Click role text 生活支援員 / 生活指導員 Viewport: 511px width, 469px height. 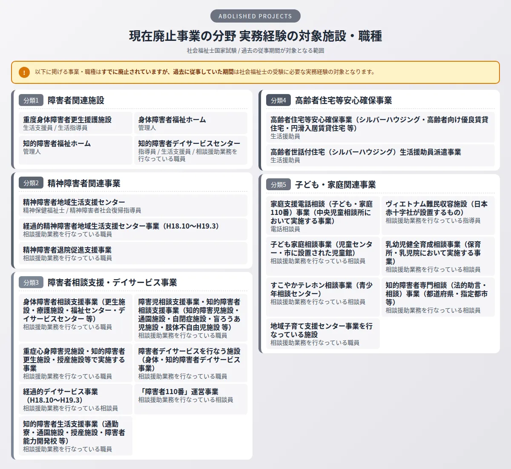[55, 128]
